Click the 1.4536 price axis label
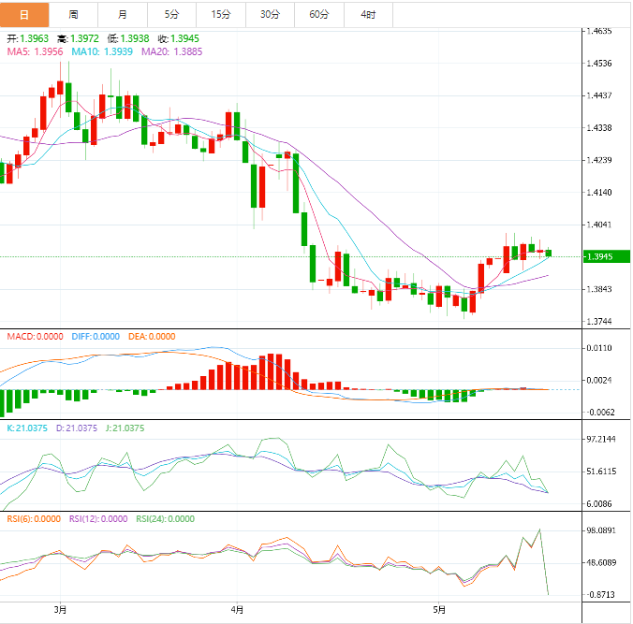Image resolution: width=633 pixels, height=624 pixels. pyautogui.click(x=599, y=64)
